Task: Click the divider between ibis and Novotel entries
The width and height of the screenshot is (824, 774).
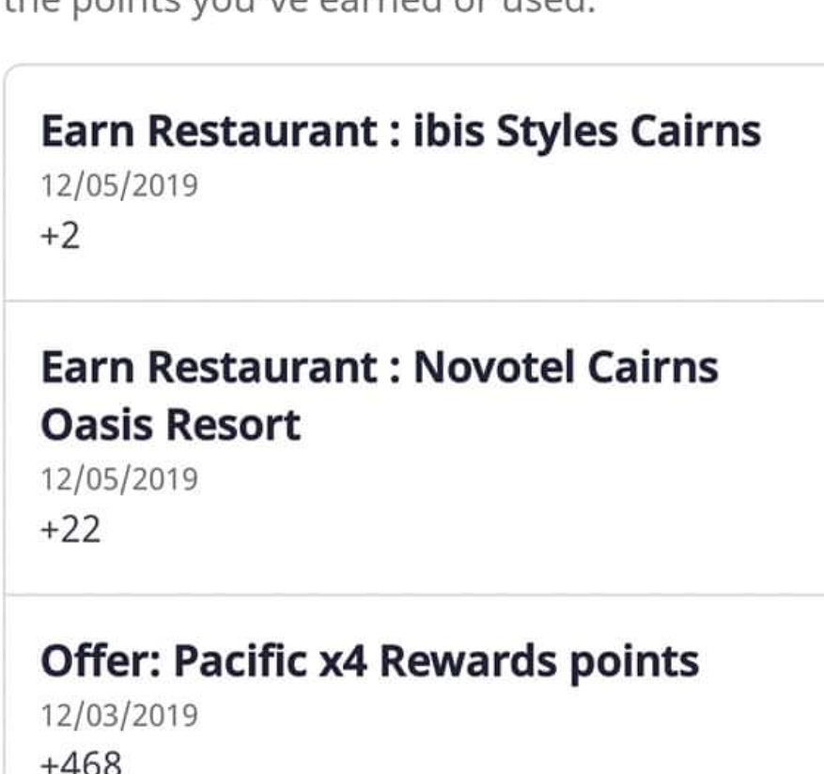Action: pyautogui.click(x=413, y=302)
